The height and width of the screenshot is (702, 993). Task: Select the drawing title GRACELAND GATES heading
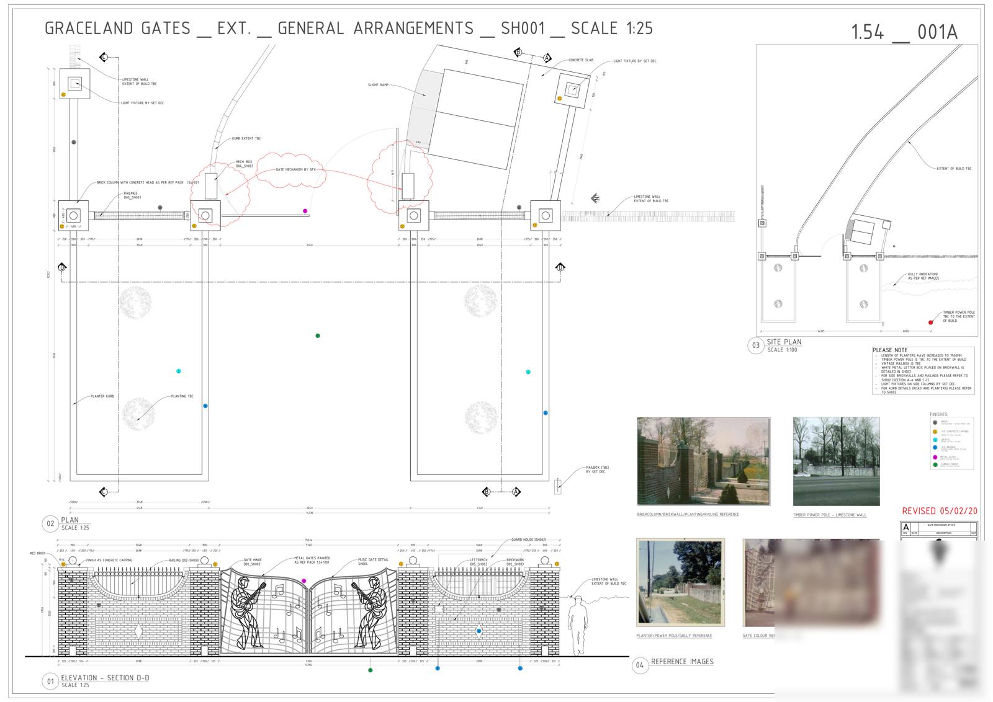click(x=349, y=28)
